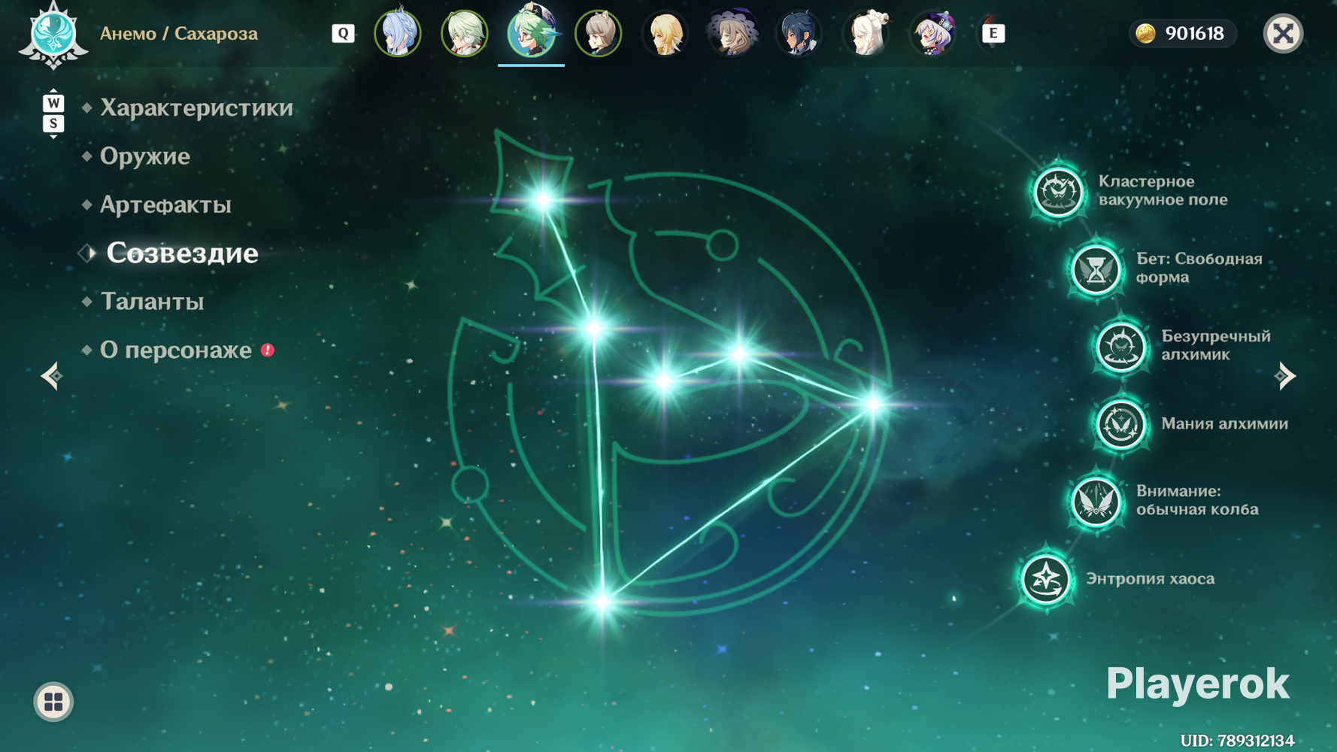
Task: Click the W key hint for menu up
Action: pyautogui.click(x=53, y=102)
